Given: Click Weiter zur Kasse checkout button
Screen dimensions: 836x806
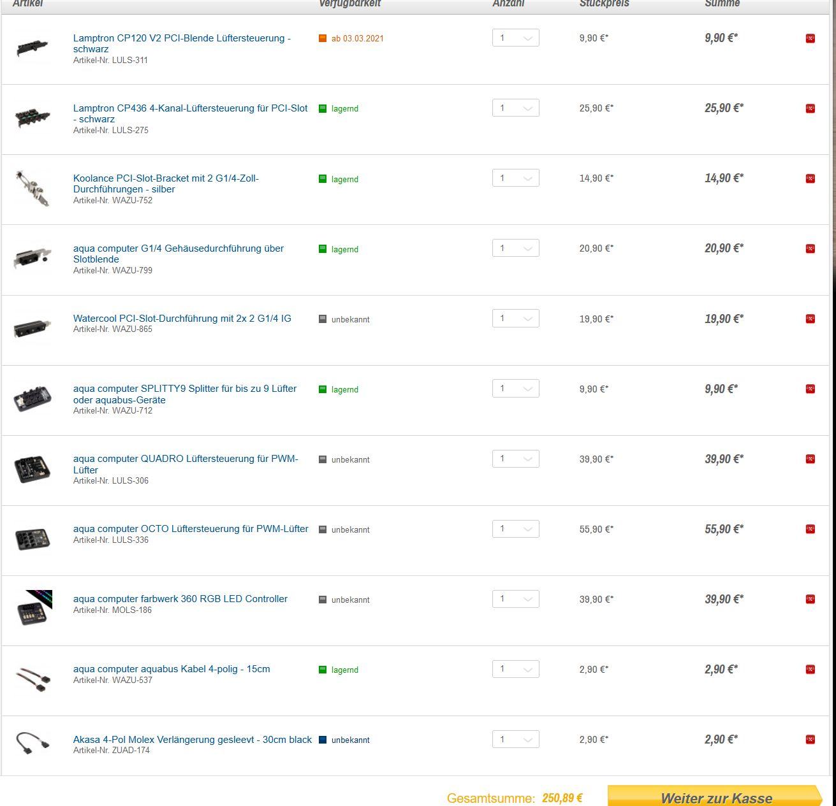Looking at the screenshot, I should 715,796.
